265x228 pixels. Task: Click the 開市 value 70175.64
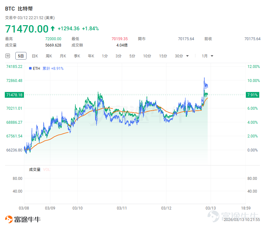click(x=186, y=39)
